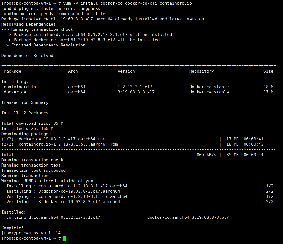Viewport: 283px width, 244px height.
Task: Click the 'Arch' column header
Action: pos(73,71)
